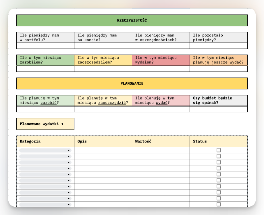Select the RZECZYWISTOŚĆ green header cell
Screen dimensions: 264x215
tap(132, 20)
